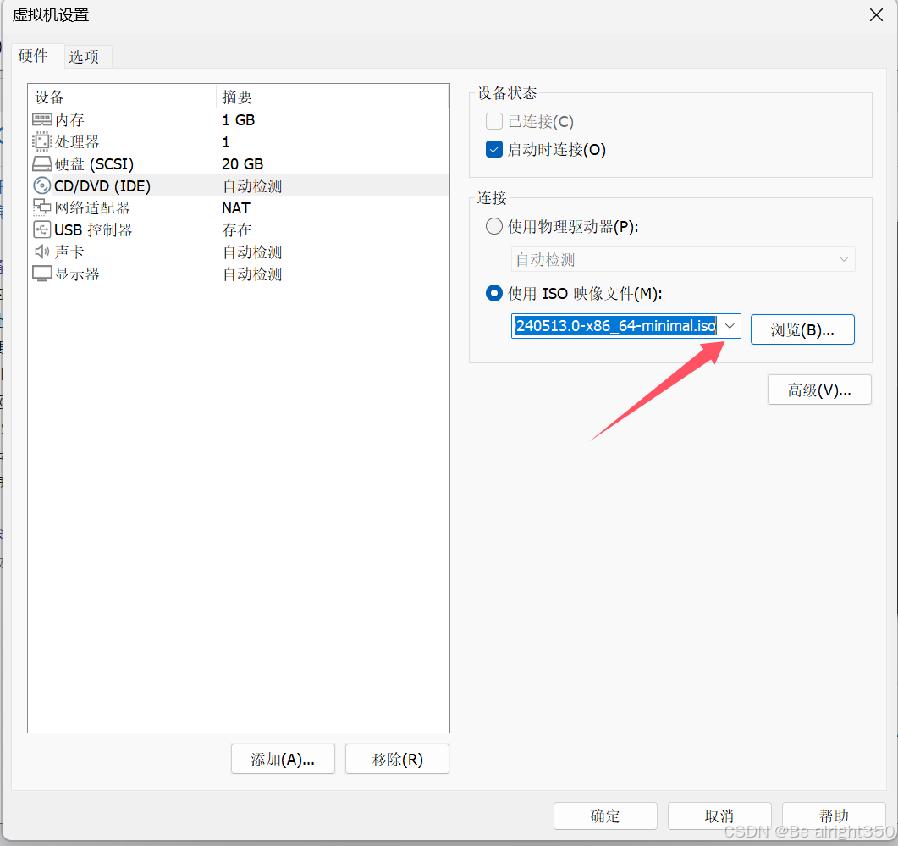
Task: Stay on the 硬件 tab
Action: 35,57
